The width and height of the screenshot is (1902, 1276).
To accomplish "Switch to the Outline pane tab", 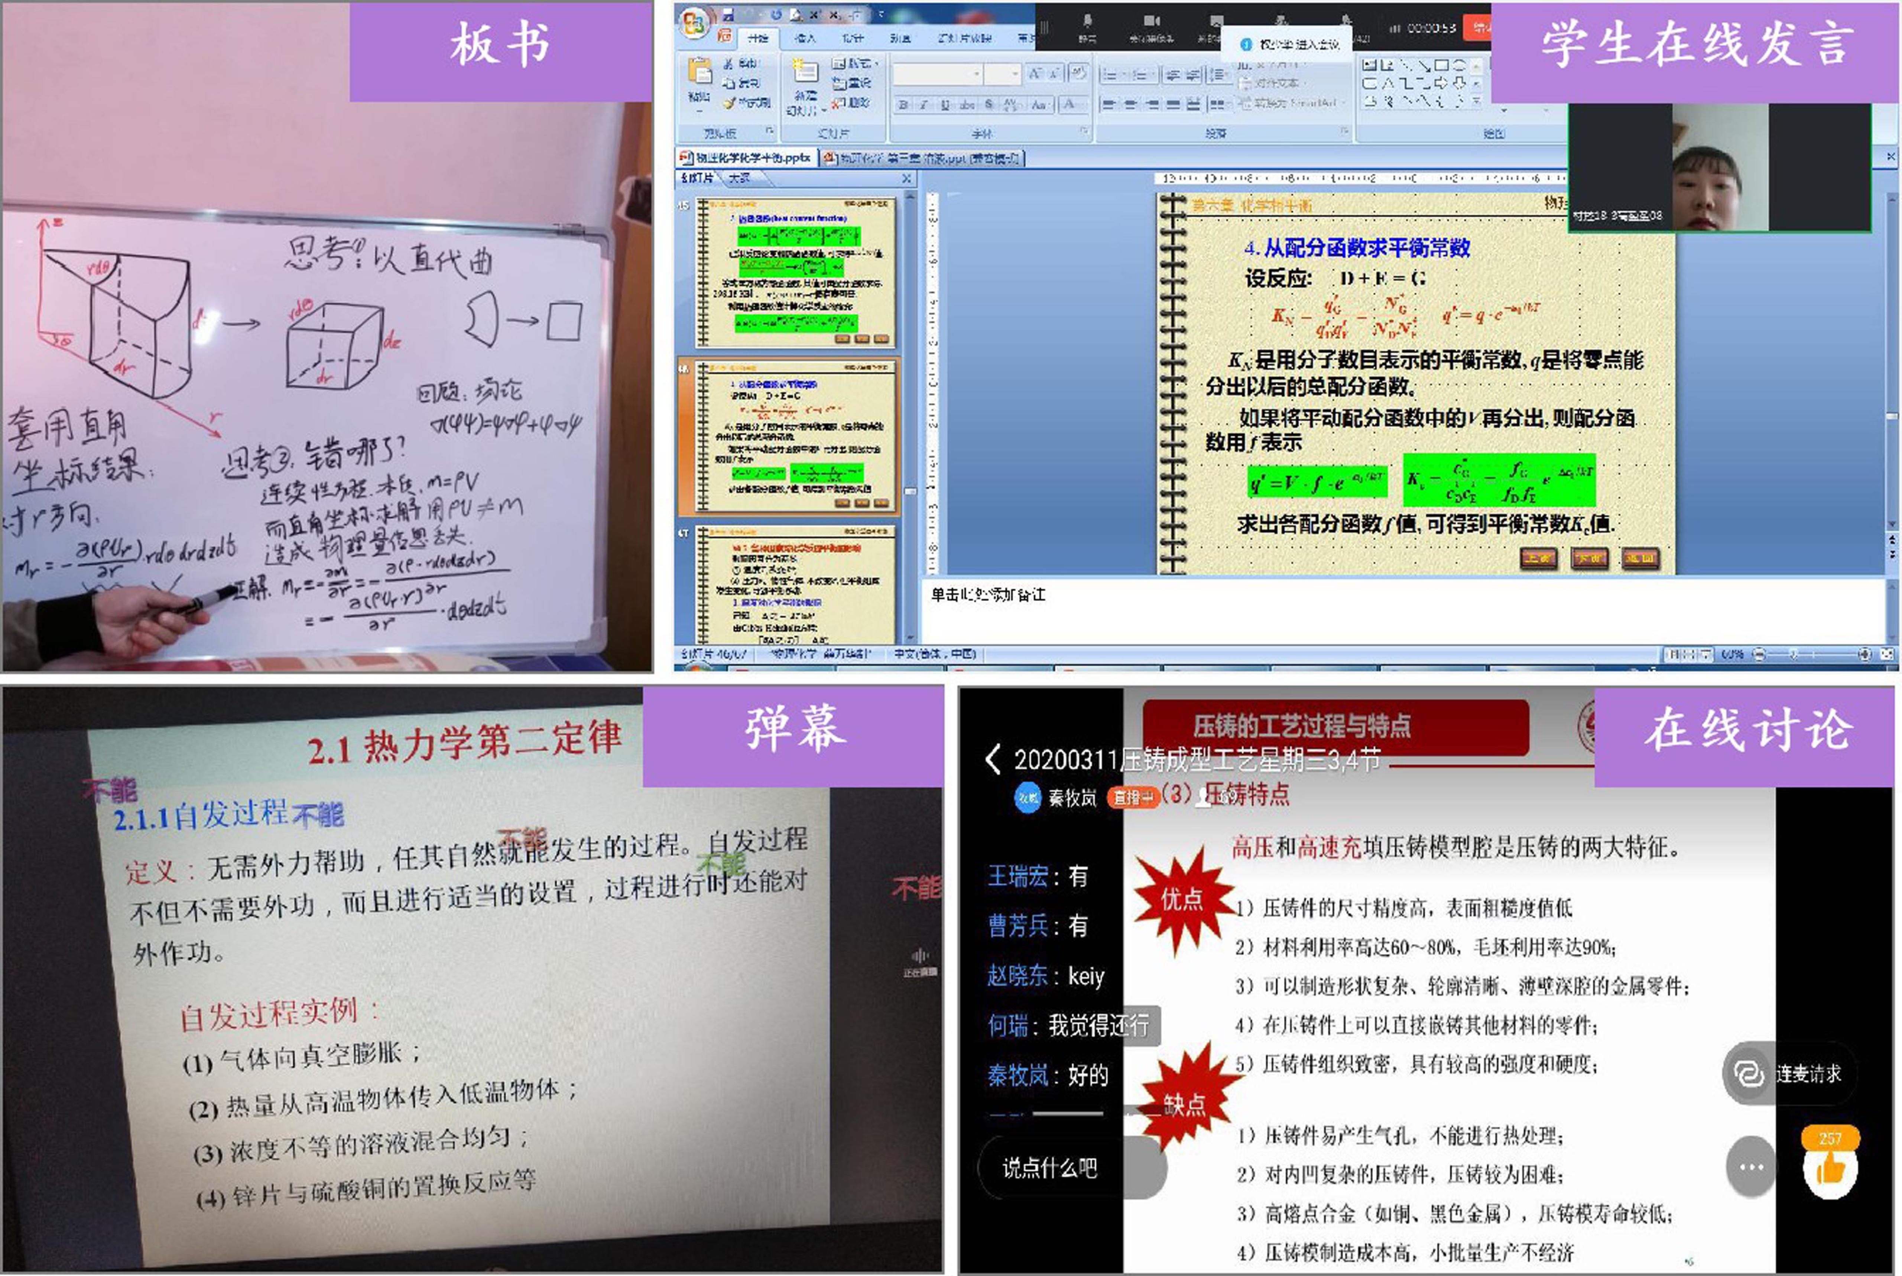I will point(739,178).
